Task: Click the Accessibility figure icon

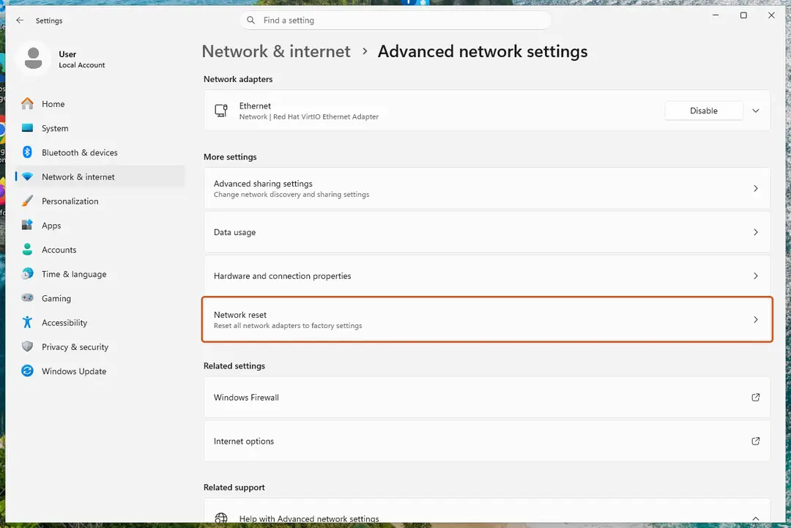Action: pos(27,321)
